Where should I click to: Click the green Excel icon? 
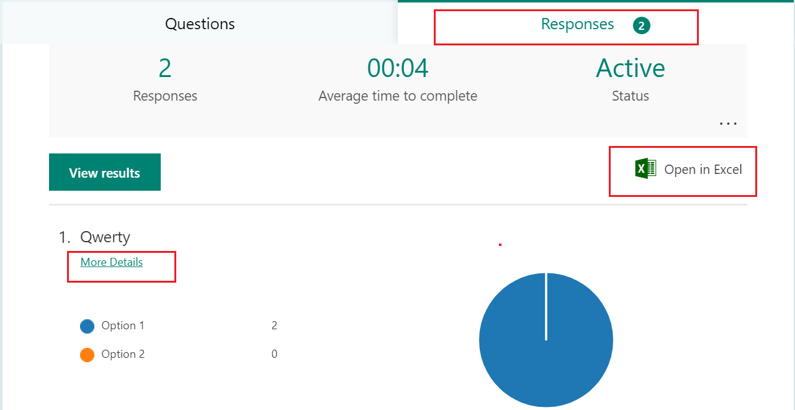[x=645, y=169]
